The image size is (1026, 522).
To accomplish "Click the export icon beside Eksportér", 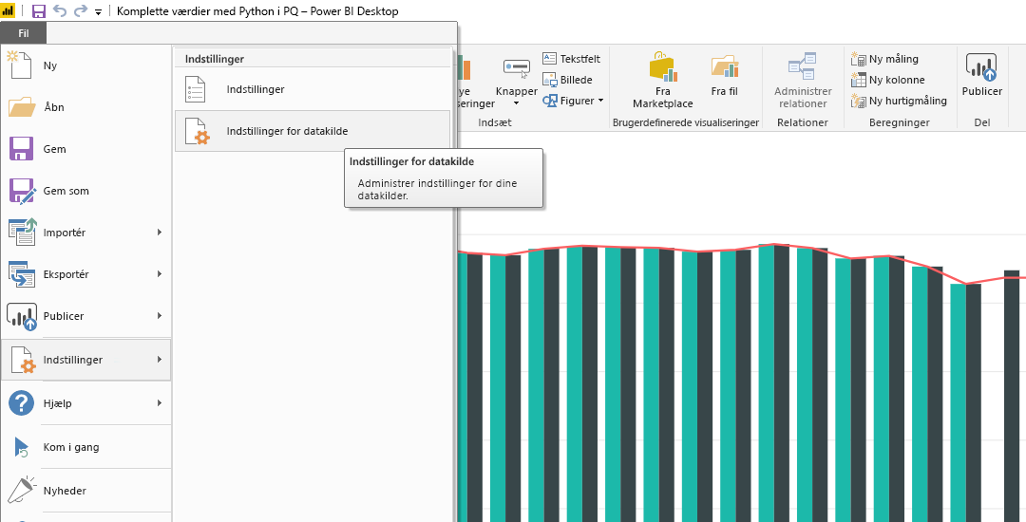I will (22, 274).
